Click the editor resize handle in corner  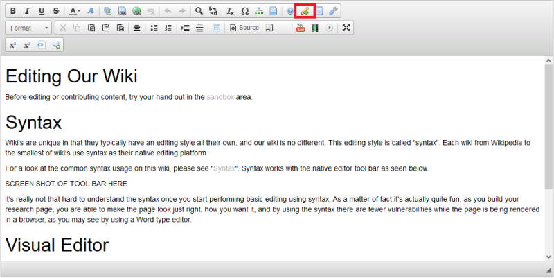click(548, 268)
